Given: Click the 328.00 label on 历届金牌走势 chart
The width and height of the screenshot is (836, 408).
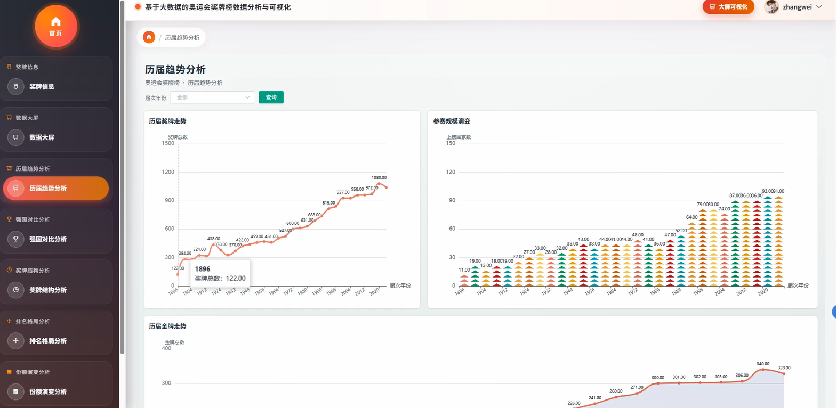Looking at the screenshot, I should click(x=784, y=368).
